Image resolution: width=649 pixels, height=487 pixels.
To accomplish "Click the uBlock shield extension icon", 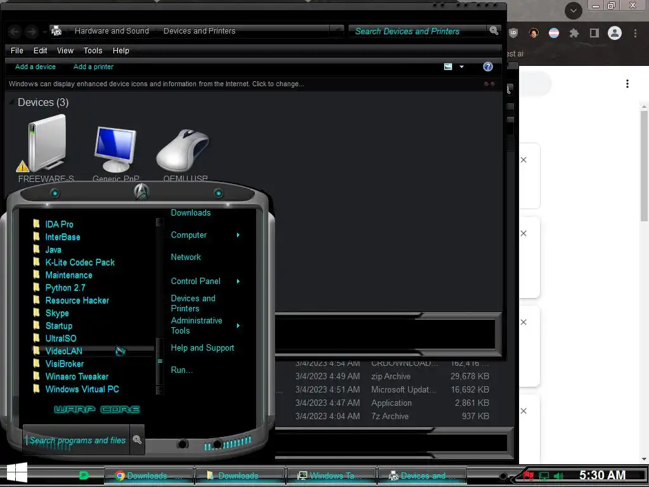I will (x=513, y=33).
